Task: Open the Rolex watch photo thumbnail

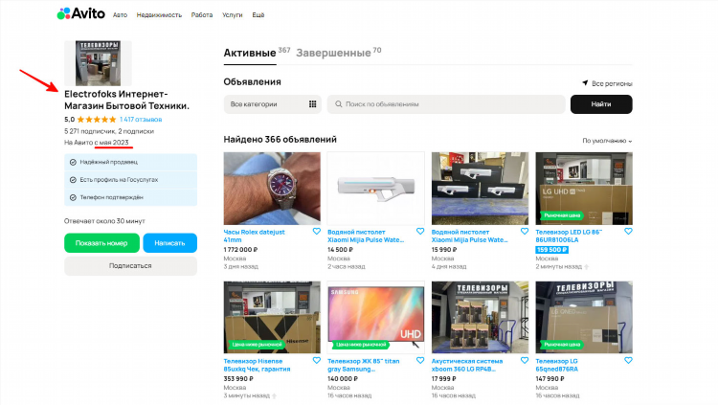Action: [272, 189]
